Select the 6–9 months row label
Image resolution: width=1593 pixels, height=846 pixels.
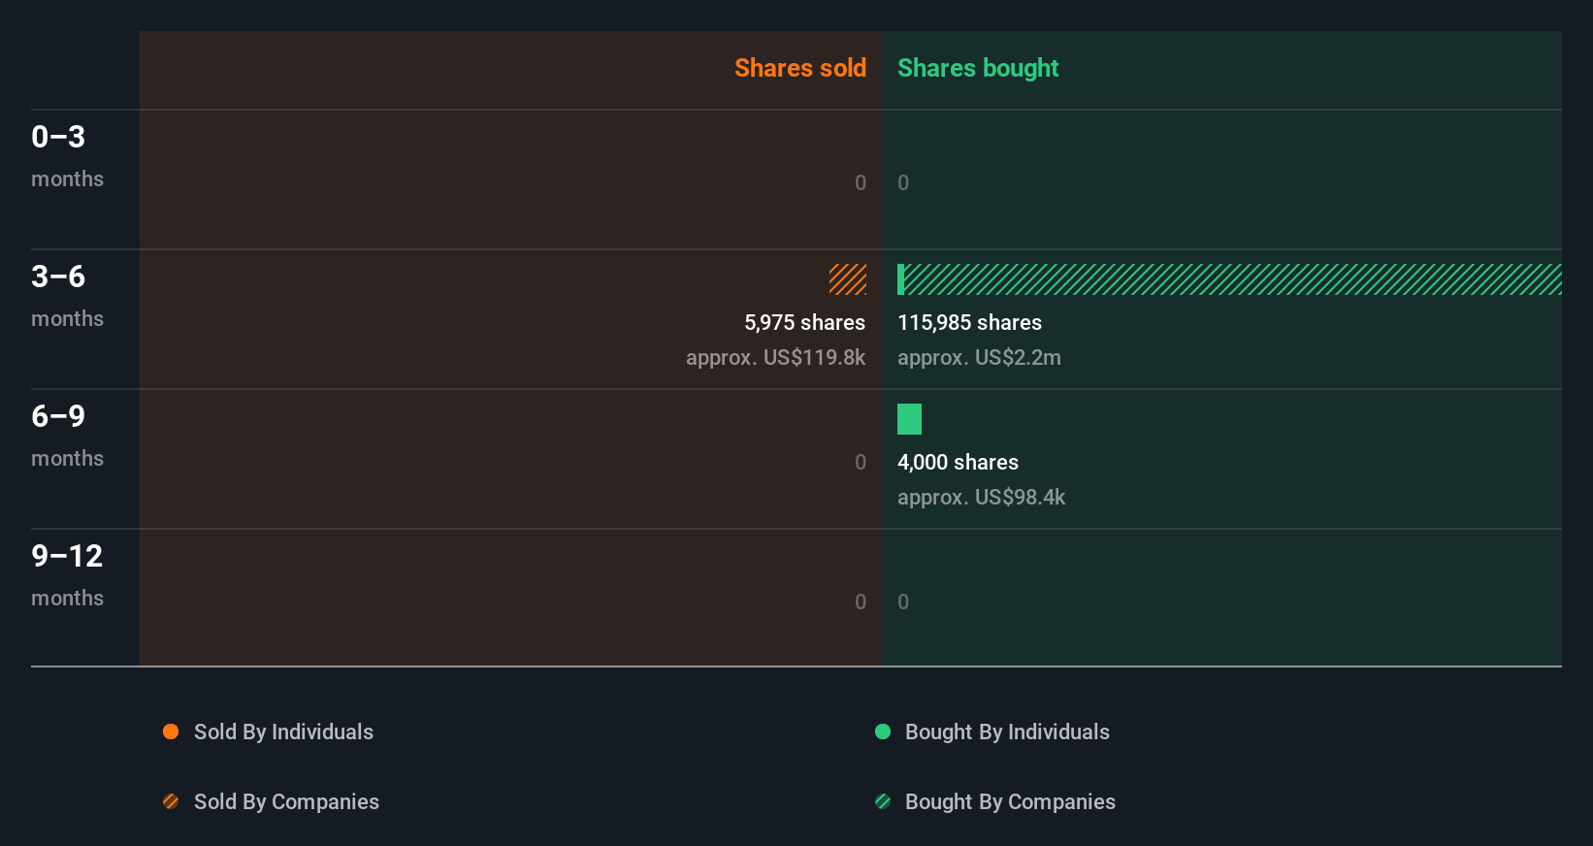coord(67,435)
